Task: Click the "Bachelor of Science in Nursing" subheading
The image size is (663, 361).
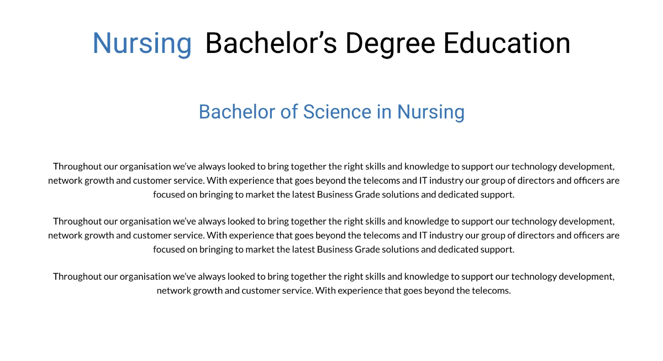Action: (331, 112)
